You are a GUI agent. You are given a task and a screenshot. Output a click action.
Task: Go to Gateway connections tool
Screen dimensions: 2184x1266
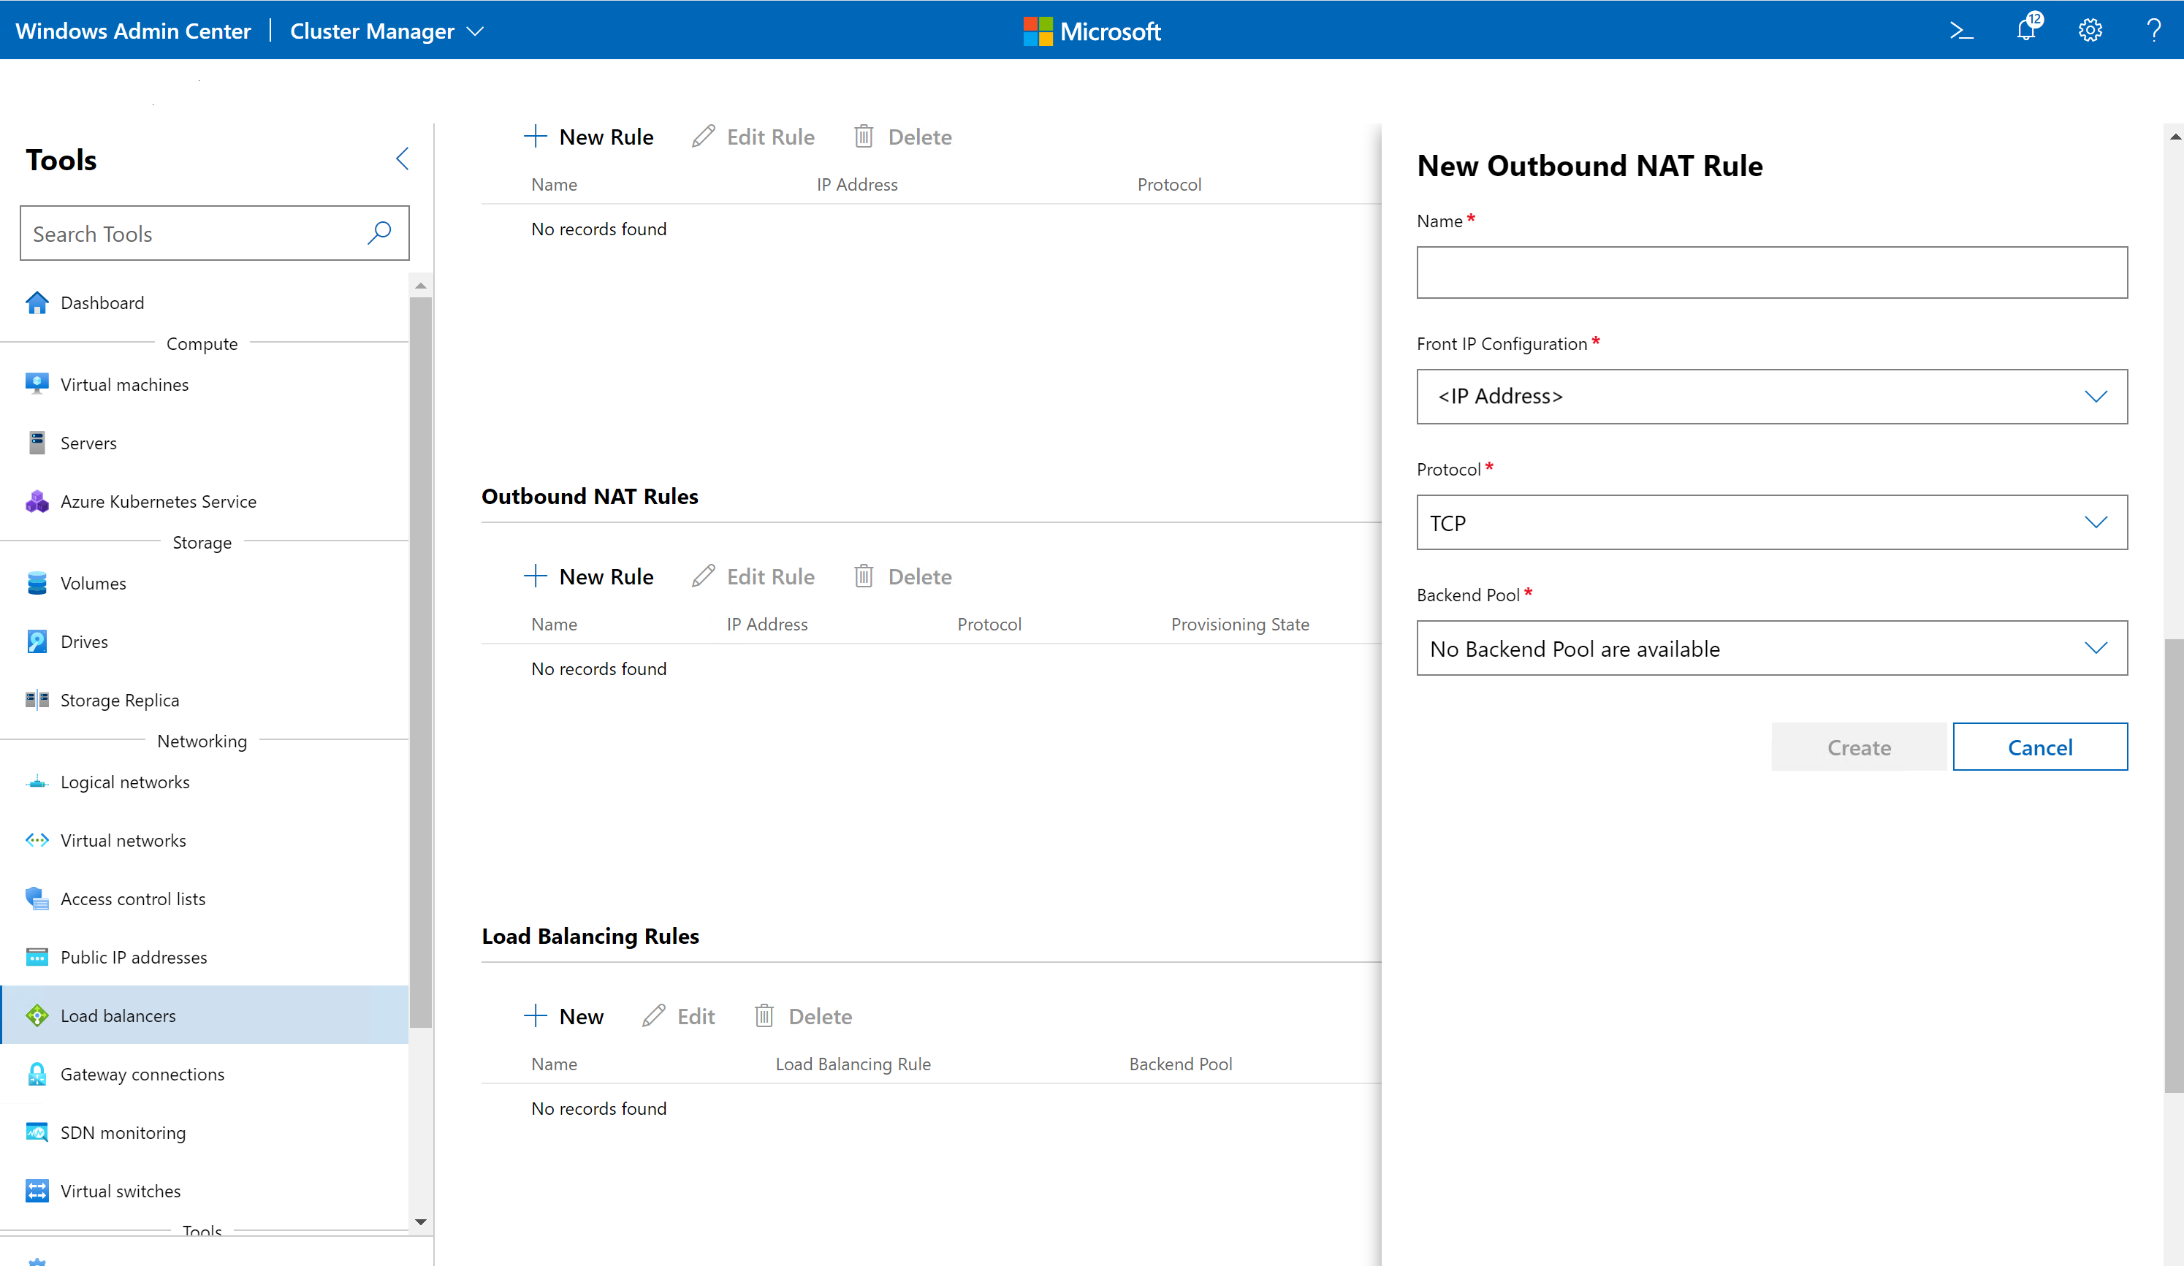pyautogui.click(x=142, y=1075)
